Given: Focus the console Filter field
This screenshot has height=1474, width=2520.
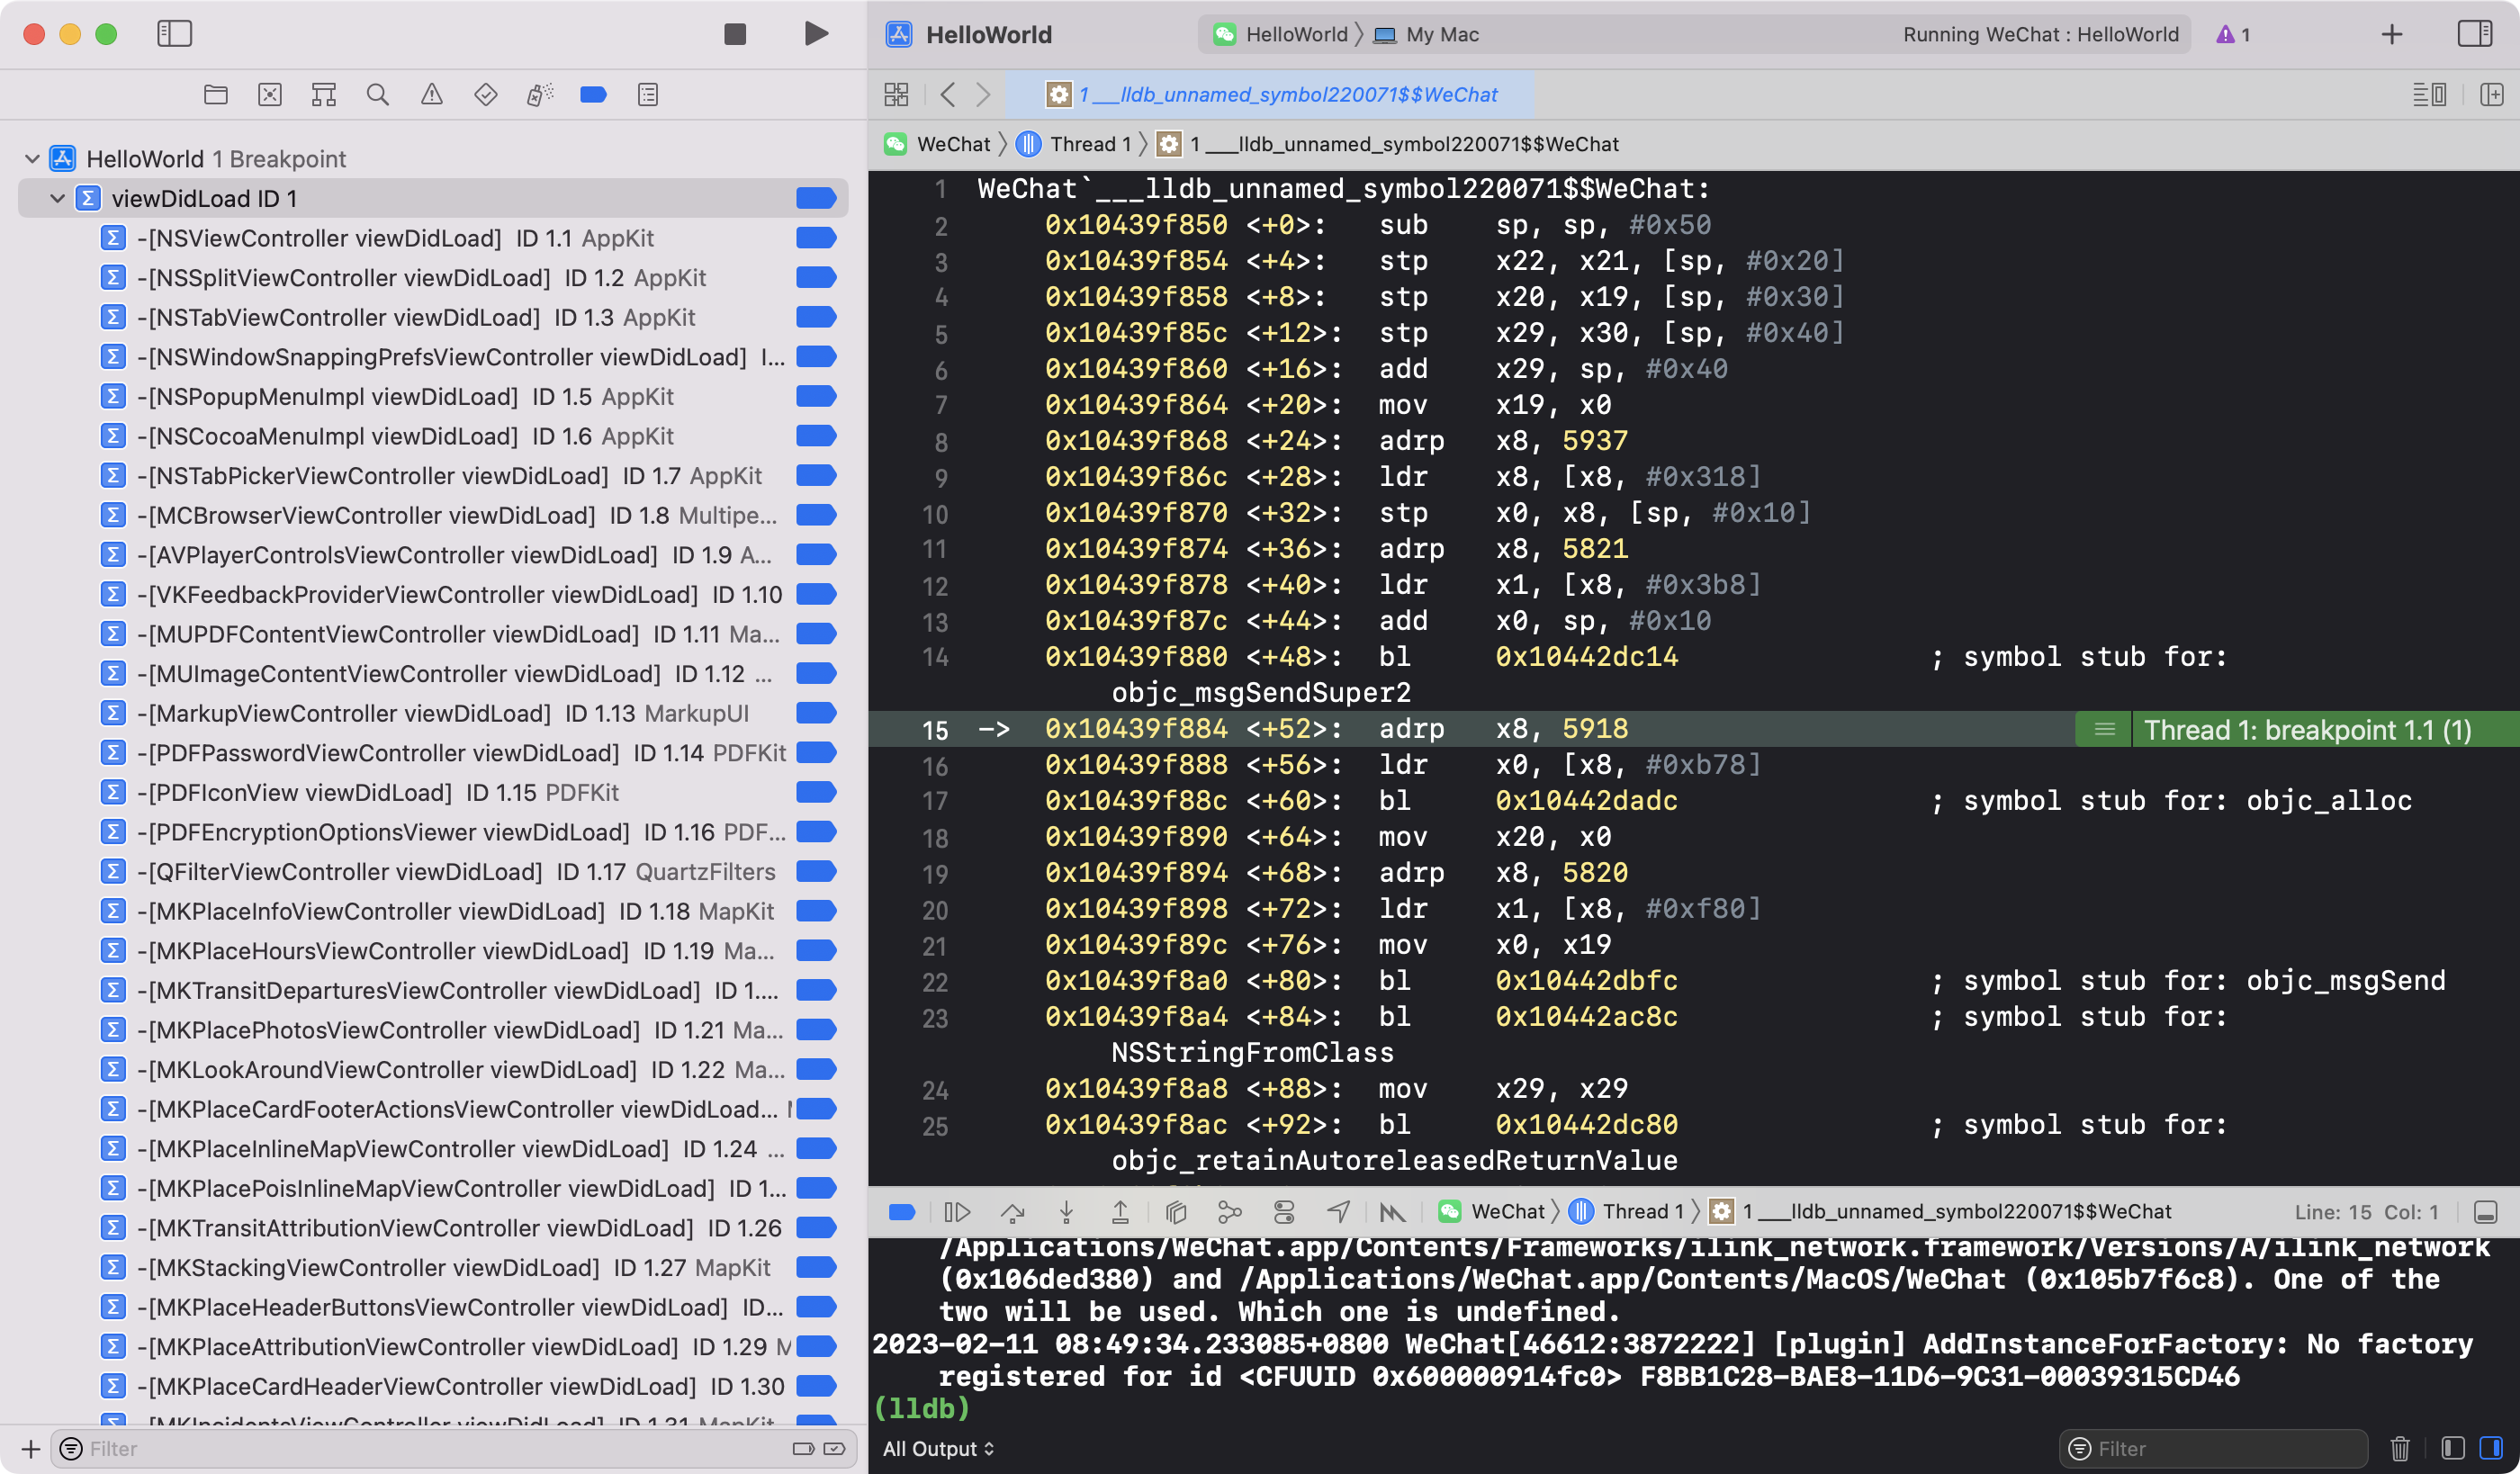Looking at the screenshot, I should pos(2213,1448).
